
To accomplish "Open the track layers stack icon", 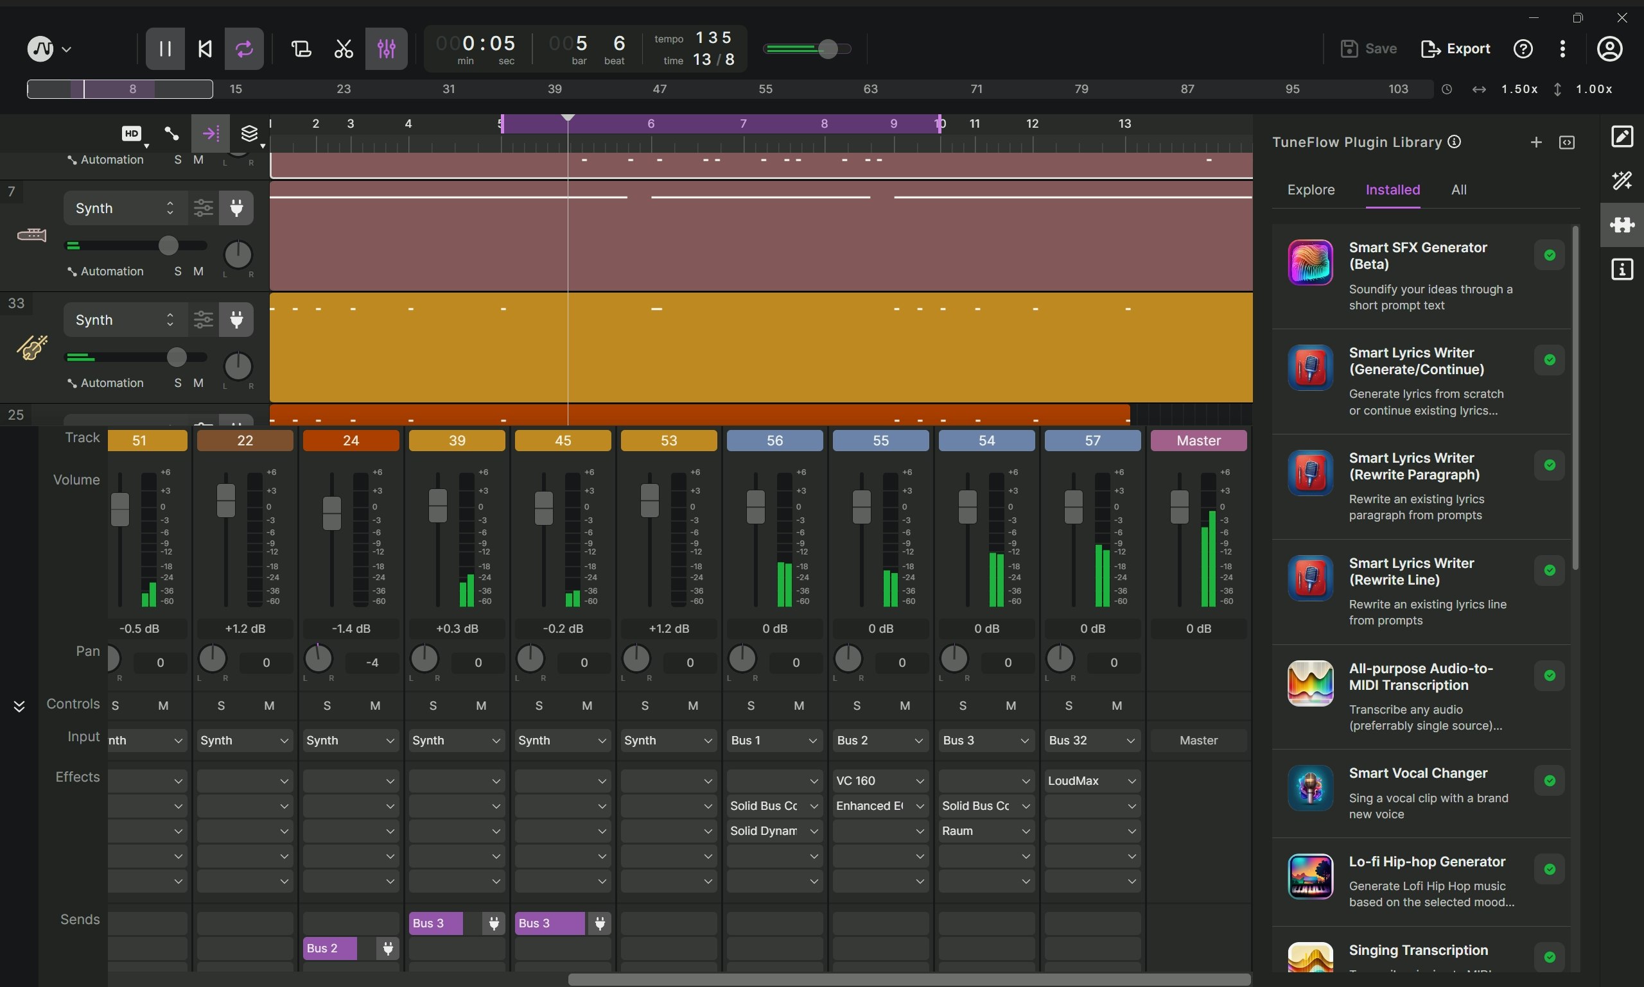I will [249, 133].
